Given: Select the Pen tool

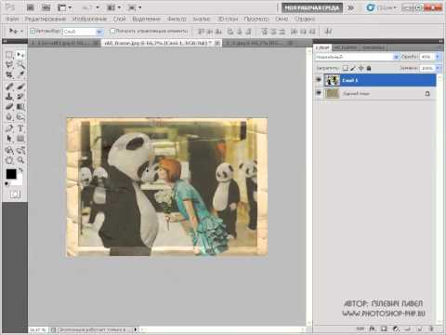Looking at the screenshot, I should click(9, 128).
